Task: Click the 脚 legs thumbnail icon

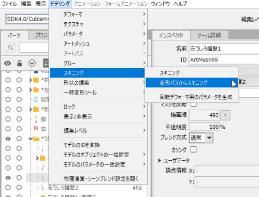Action: tap(36, 119)
